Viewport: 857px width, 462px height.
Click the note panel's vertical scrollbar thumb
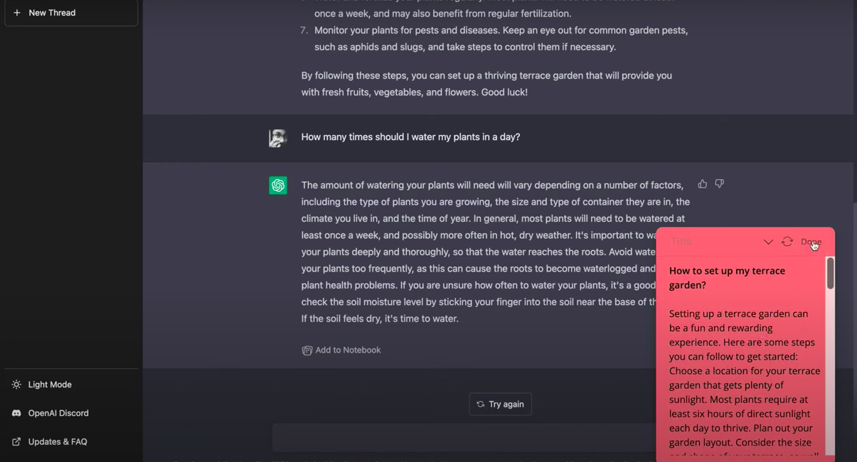pyautogui.click(x=830, y=273)
